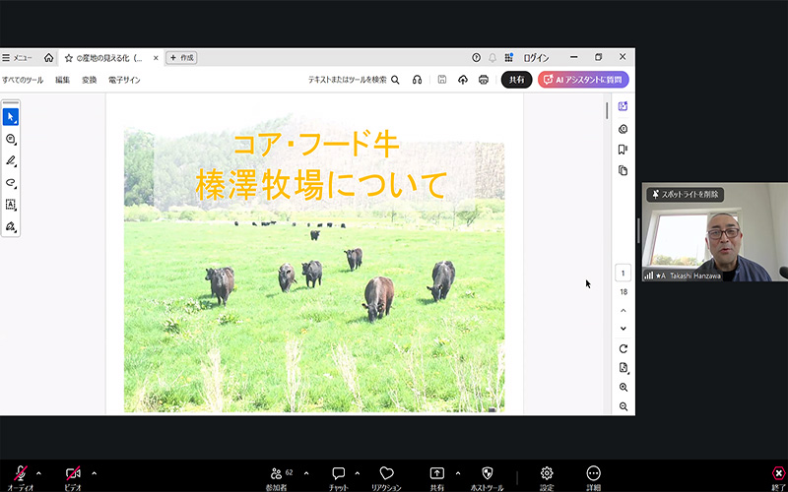Open reactions heart button

pyautogui.click(x=386, y=478)
